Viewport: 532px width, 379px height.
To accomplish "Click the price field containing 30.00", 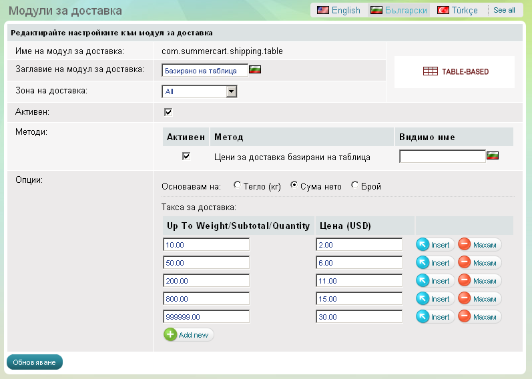I will (359, 317).
